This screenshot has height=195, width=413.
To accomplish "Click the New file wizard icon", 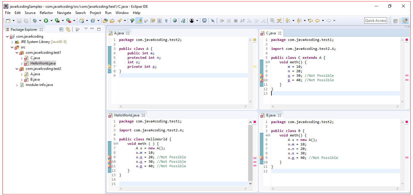I will tap(8, 21).
